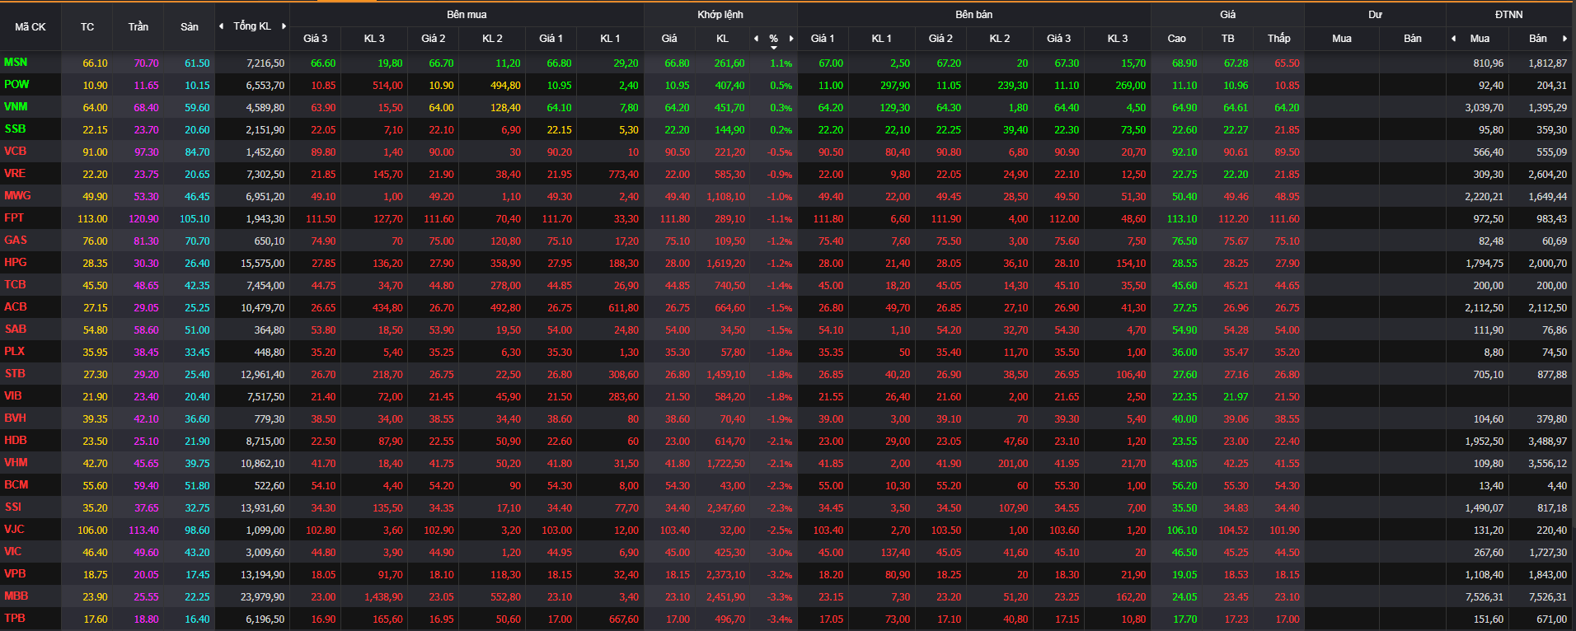Open the SSB stock symbol
This screenshot has width=1576, height=631.
15,129
